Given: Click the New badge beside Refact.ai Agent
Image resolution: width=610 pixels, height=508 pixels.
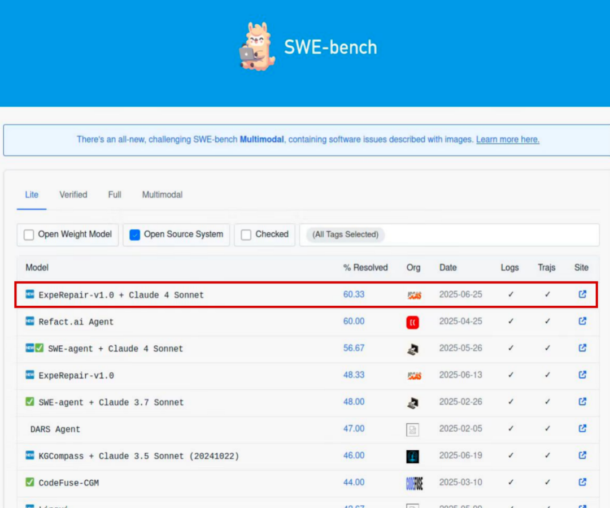Looking at the screenshot, I should coord(30,321).
